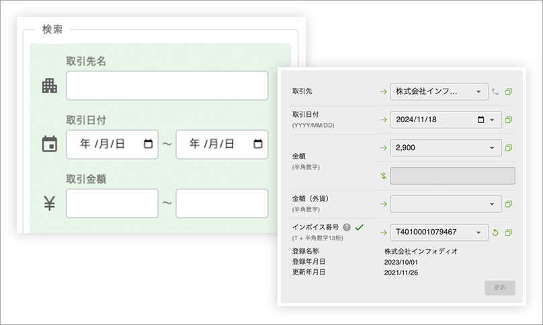Click registered name 株式会社インフォディオ
Image resolution: width=543 pixels, height=325 pixels.
pyautogui.click(x=421, y=251)
